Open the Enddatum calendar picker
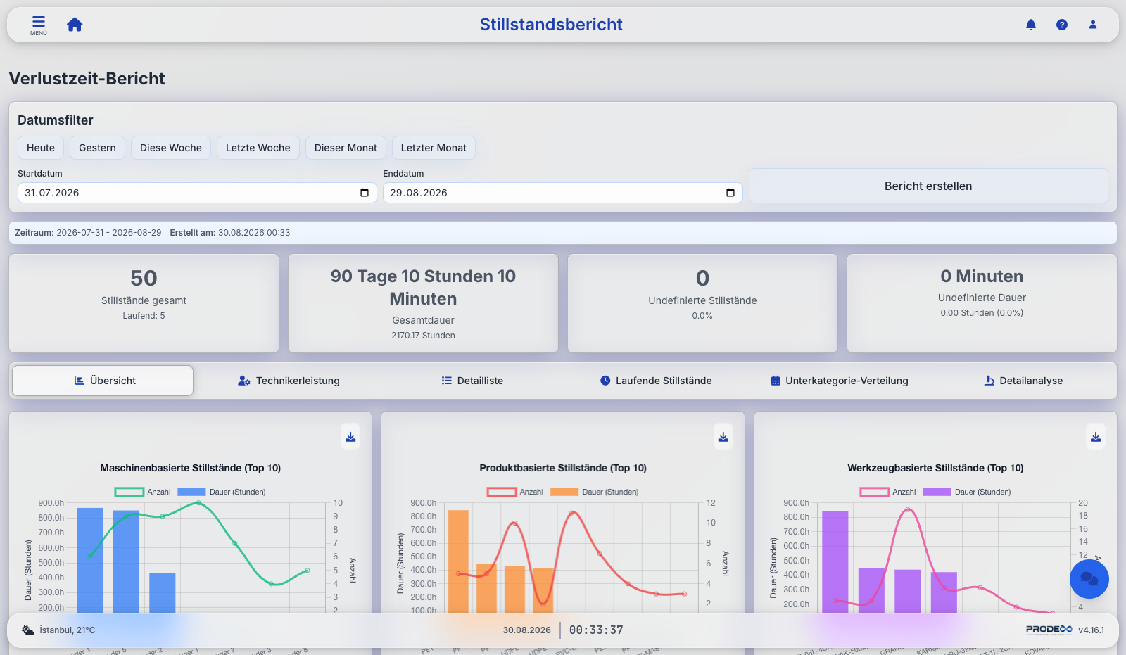The width and height of the screenshot is (1126, 655). coord(730,193)
